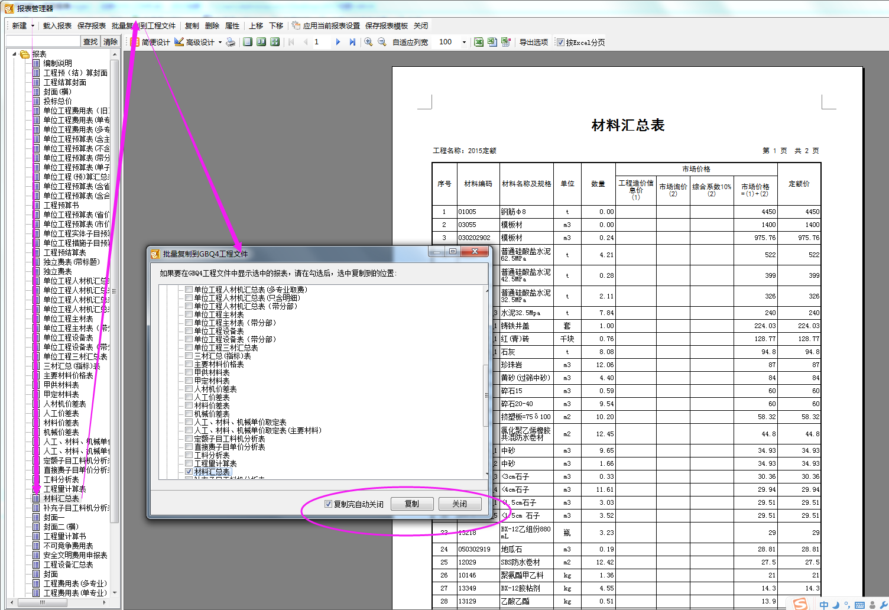Click left panel scrollbar down arrow
The image size is (889, 610).
pyautogui.click(x=115, y=592)
